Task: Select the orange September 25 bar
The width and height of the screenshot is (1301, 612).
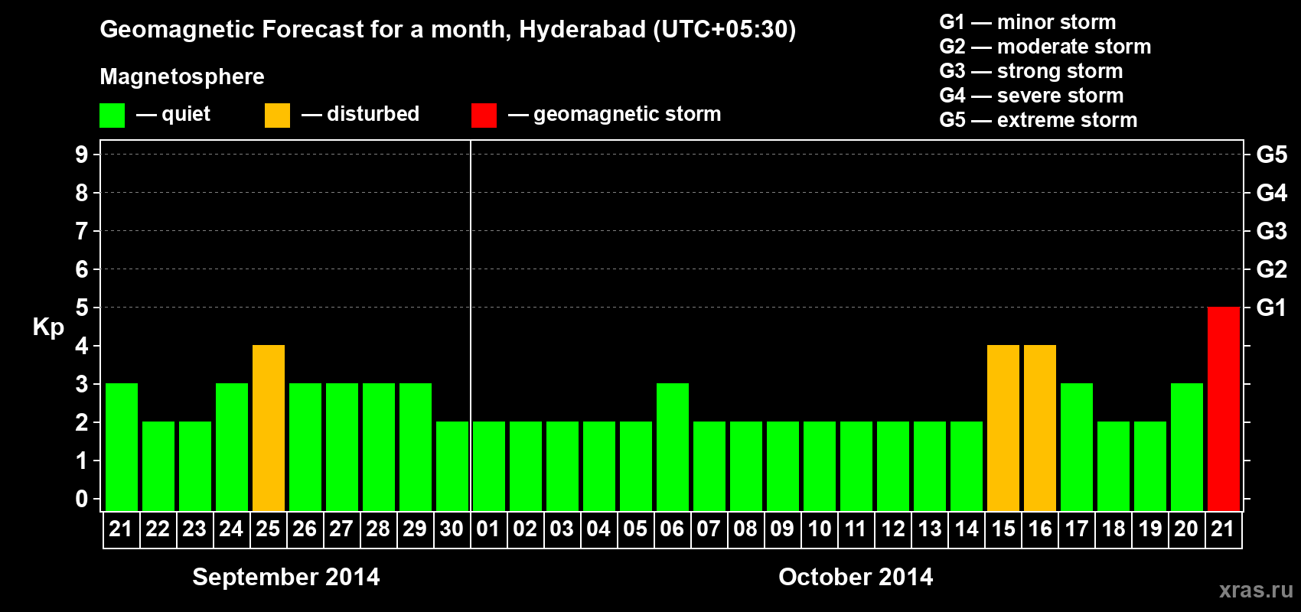Action: pyautogui.click(x=268, y=428)
